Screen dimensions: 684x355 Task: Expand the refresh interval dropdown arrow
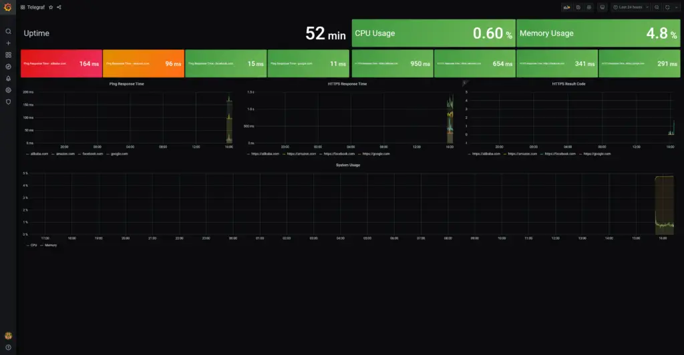tap(676, 7)
